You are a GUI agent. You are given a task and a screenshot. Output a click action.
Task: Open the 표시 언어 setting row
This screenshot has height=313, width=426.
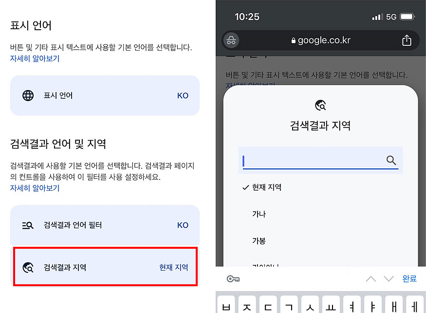(105, 95)
